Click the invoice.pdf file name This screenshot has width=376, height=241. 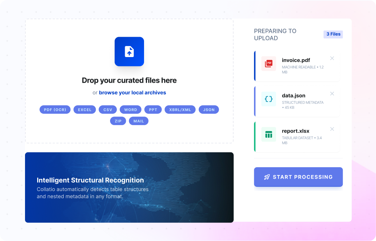pyautogui.click(x=296, y=60)
